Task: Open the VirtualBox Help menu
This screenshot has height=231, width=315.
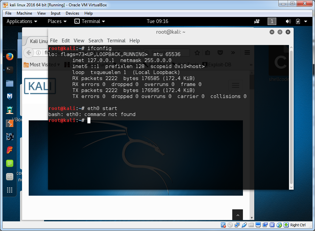Action: [x=88, y=13]
